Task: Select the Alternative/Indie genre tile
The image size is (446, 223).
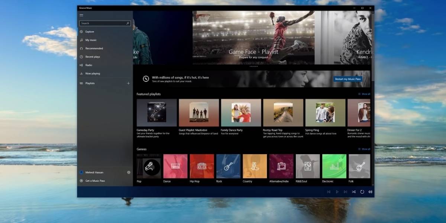Action: (x=281, y=166)
